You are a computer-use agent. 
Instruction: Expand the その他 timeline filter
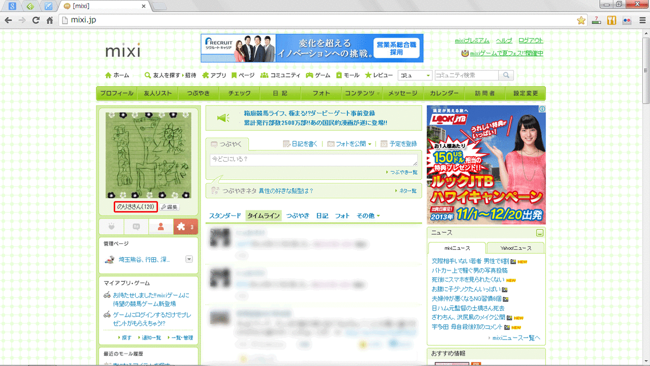pyautogui.click(x=368, y=216)
